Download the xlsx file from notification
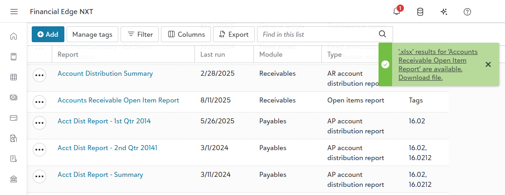The height and width of the screenshot is (195, 505). point(420,78)
